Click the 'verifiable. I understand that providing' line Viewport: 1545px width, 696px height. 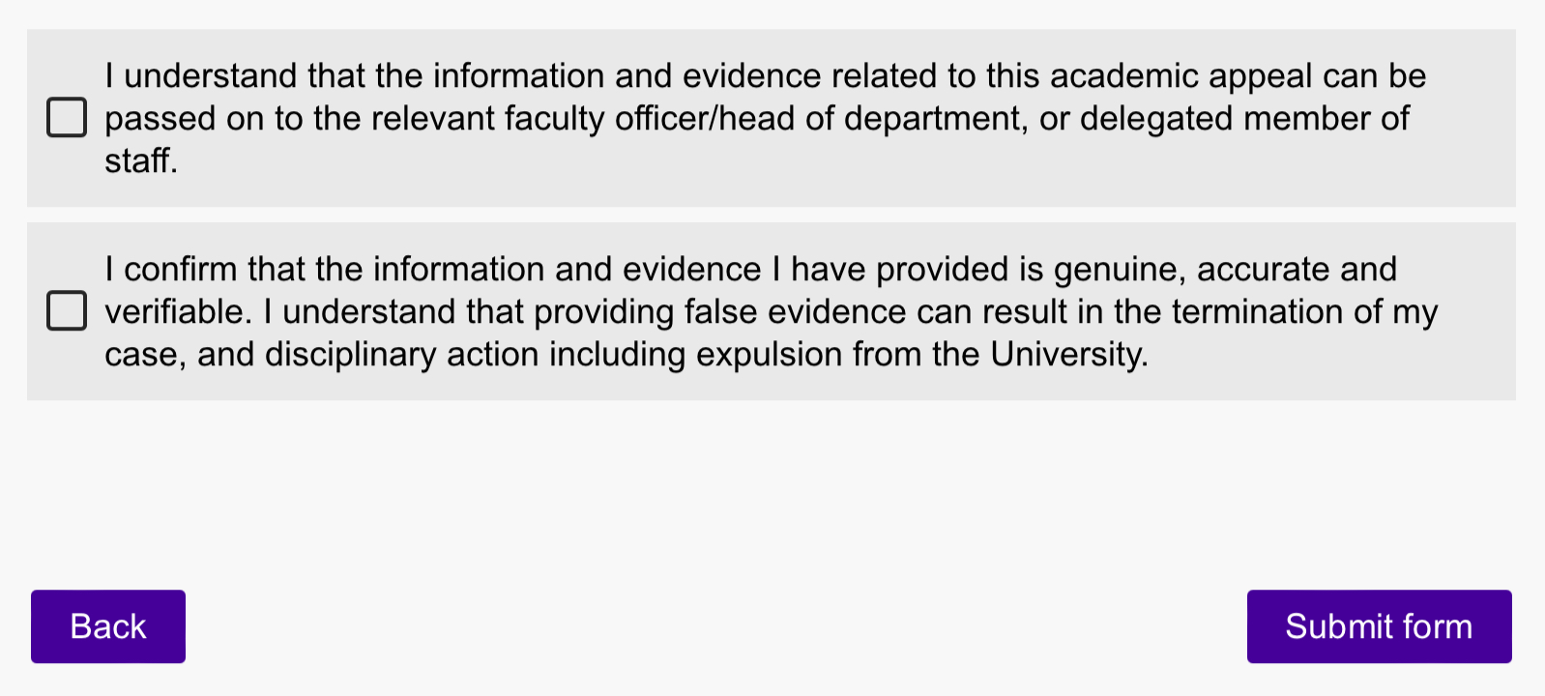pos(387,312)
